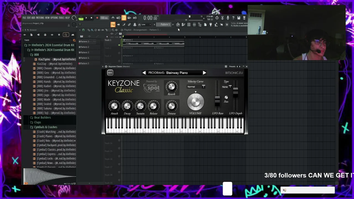Toggle the playlist magnet snap icon

[x=83, y=30]
